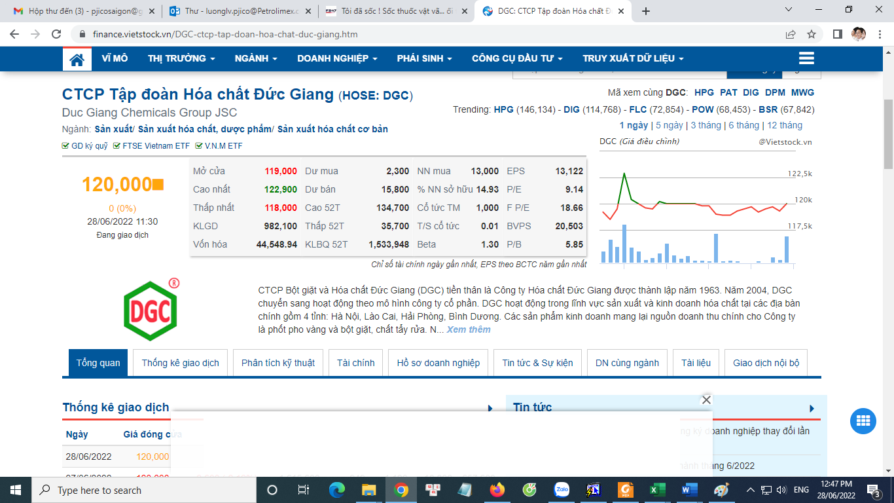The width and height of the screenshot is (894, 503).
Task: Open Paint from the taskbar
Action: [721, 490]
